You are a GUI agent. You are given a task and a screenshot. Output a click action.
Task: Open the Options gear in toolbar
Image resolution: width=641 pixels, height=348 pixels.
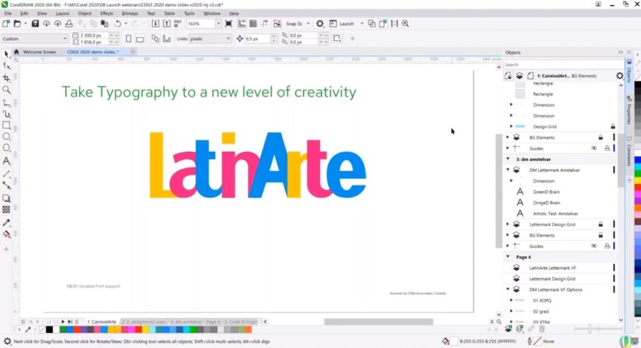click(x=320, y=24)
